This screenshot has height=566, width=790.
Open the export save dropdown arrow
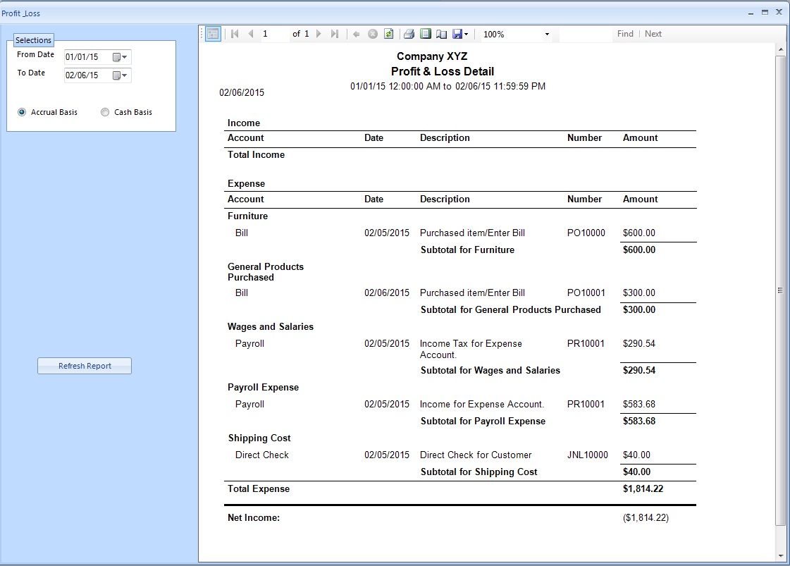click(x=466, y=35)
